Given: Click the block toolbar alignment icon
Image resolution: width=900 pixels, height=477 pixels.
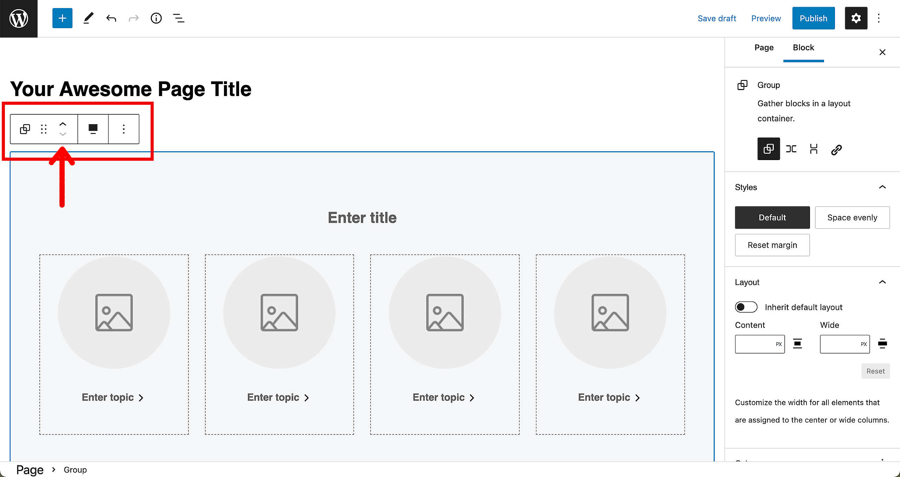Looking at the screenshot, I should (x=93, y=129).
